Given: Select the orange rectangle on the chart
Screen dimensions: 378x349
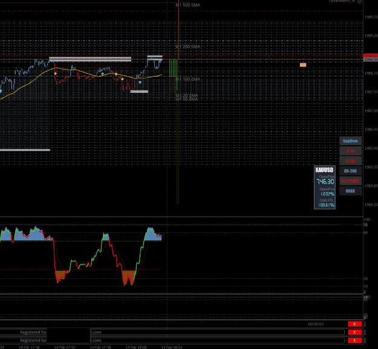Looking at the screenshot, I should (x=303, y=65).
